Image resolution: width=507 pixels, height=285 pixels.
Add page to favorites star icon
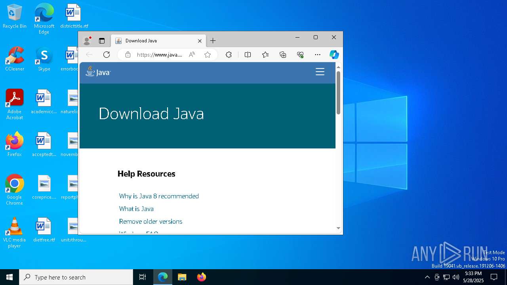[208, 55]
